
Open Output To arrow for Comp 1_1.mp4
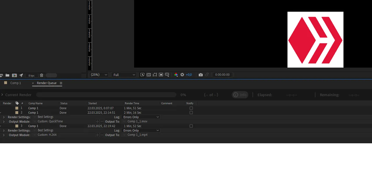point(124,135)
